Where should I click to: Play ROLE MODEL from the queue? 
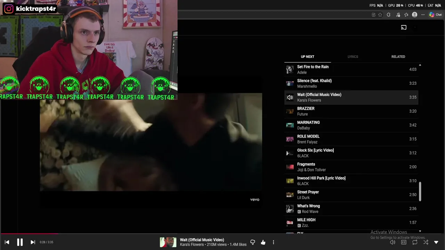[351, 139]
